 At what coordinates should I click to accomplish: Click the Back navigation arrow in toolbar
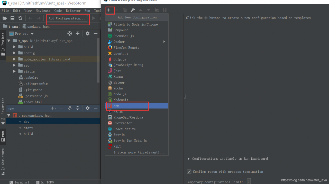pos(30,18)
